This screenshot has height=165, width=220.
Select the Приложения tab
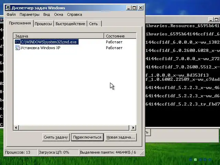click(x=20, y=23)
